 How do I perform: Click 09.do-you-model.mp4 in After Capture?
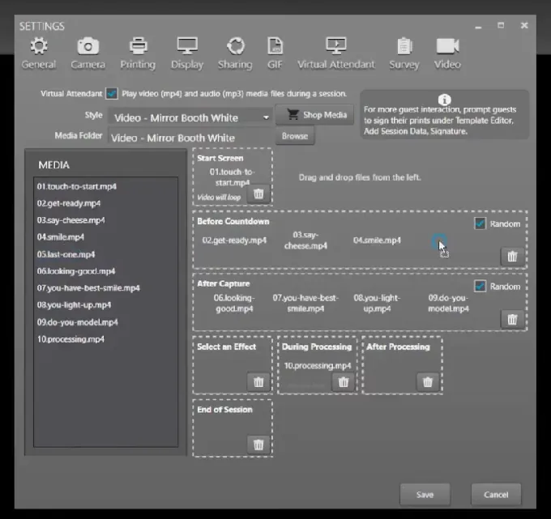click(448, 303)
